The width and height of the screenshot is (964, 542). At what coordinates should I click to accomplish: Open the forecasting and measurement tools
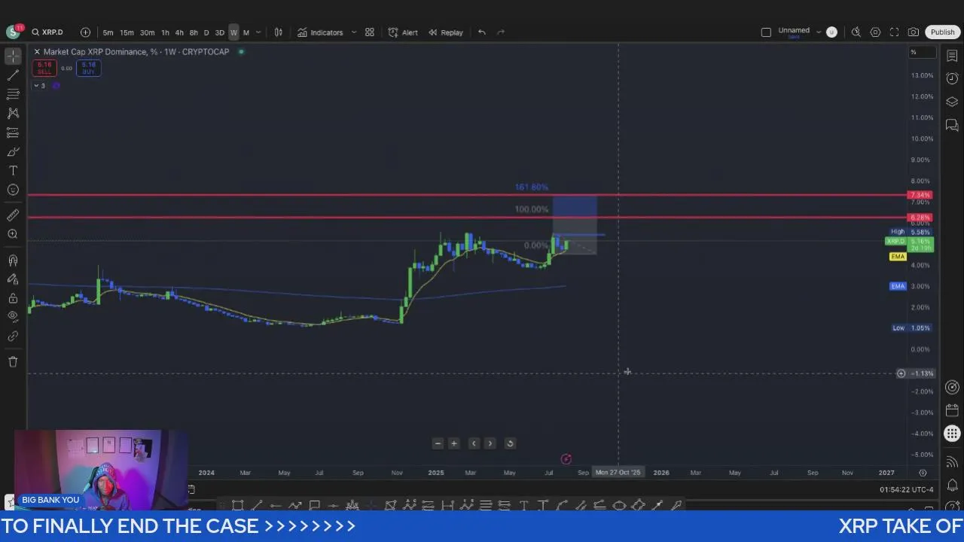point(13,132)
